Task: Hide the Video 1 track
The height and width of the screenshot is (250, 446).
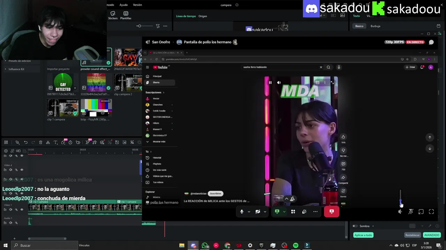Action: (22, 209)
